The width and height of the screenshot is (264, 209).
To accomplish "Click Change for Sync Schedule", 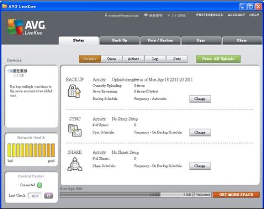I will [200, 132].
